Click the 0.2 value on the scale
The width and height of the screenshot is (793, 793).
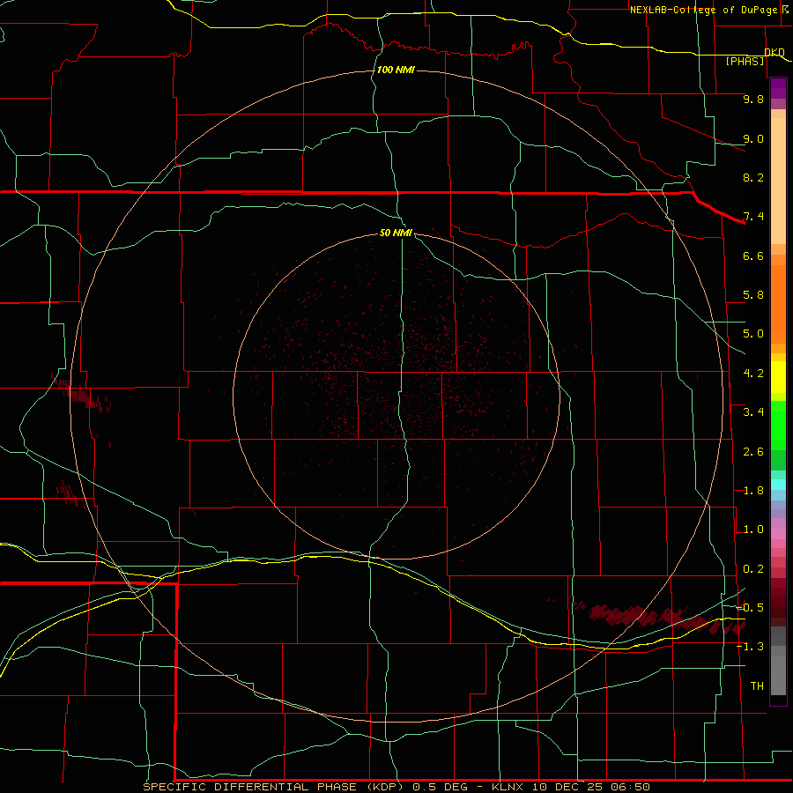(x=753, y=569)
